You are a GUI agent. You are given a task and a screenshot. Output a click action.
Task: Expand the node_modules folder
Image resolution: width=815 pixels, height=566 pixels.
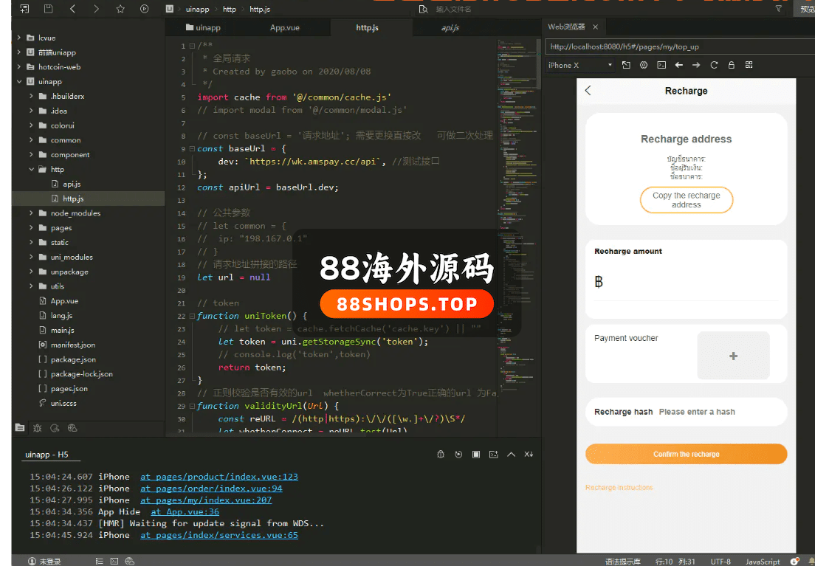click(32, 213)
